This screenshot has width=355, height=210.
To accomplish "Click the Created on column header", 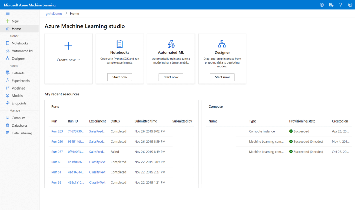I will 340,121.
